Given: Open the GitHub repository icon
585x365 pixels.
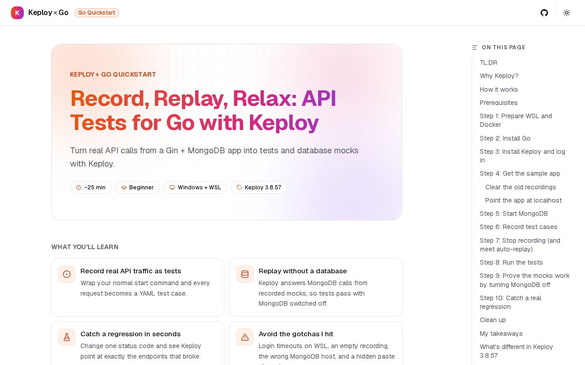Looking at the screenshot, I should (x=544, y=13).
